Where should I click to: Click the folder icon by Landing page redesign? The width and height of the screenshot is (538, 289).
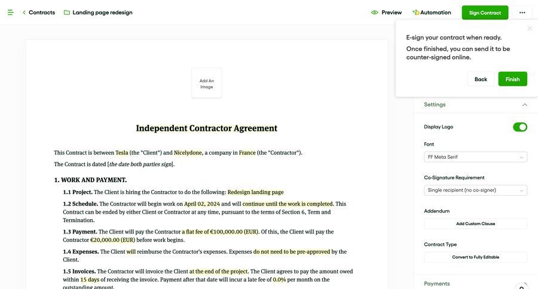coord(67,13)
